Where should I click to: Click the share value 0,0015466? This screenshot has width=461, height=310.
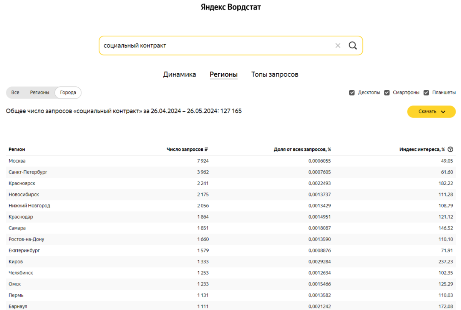pos(320,284)
